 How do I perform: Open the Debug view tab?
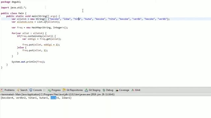click(108, 90)
